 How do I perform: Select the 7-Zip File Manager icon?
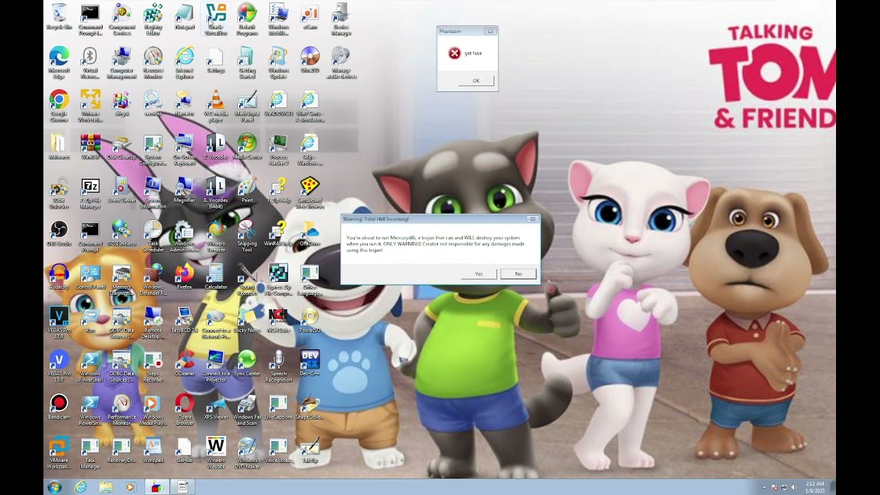90,193
